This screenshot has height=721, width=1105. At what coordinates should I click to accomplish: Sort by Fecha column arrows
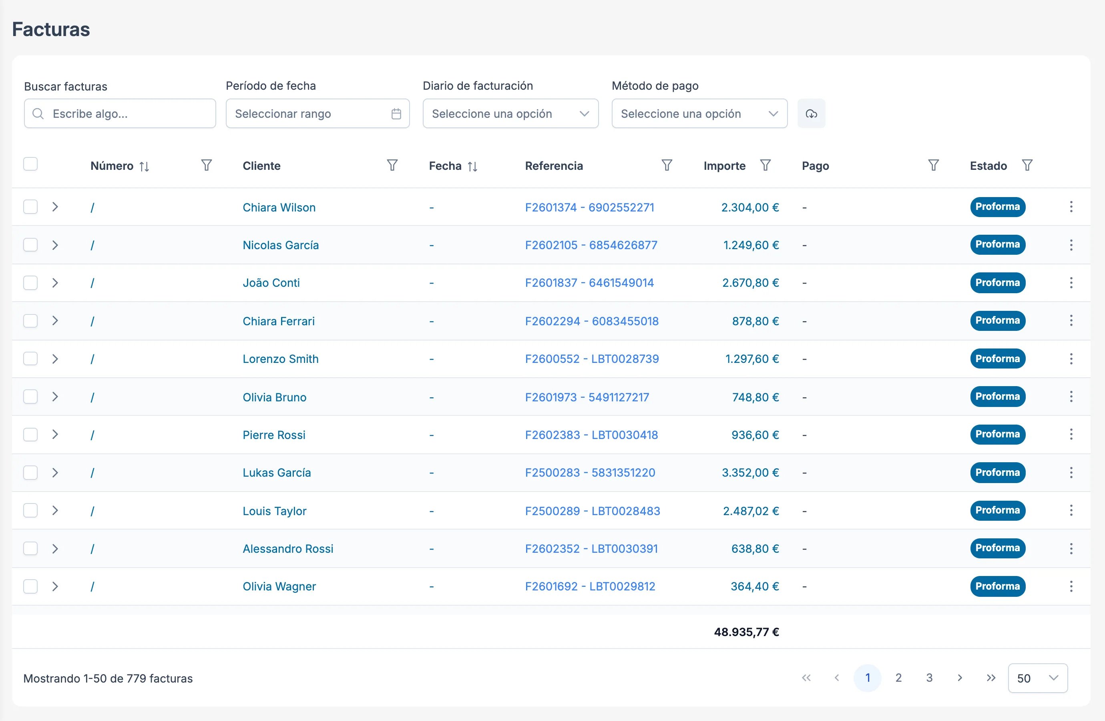(473, 166)
